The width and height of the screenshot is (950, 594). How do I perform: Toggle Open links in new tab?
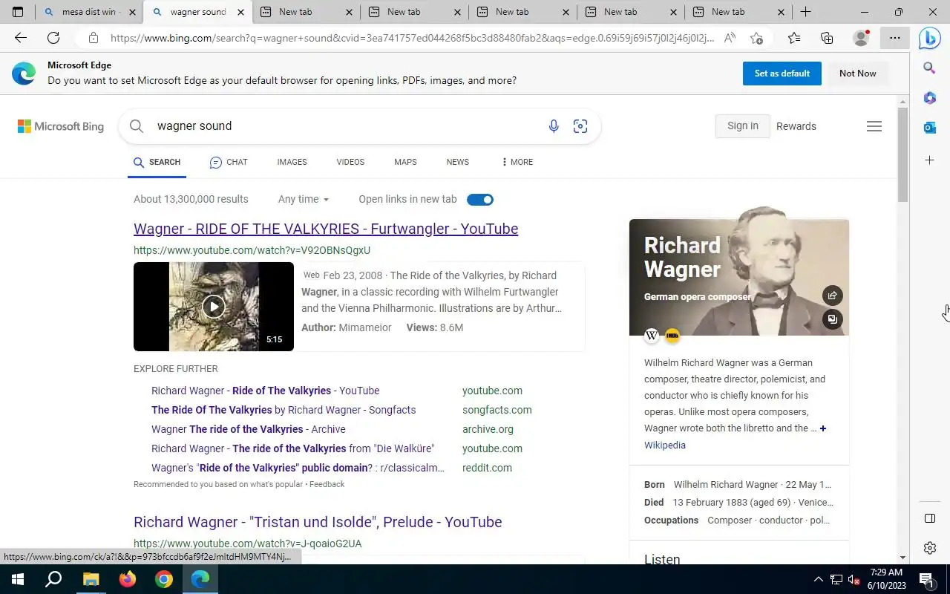click(x=480, y=199)
